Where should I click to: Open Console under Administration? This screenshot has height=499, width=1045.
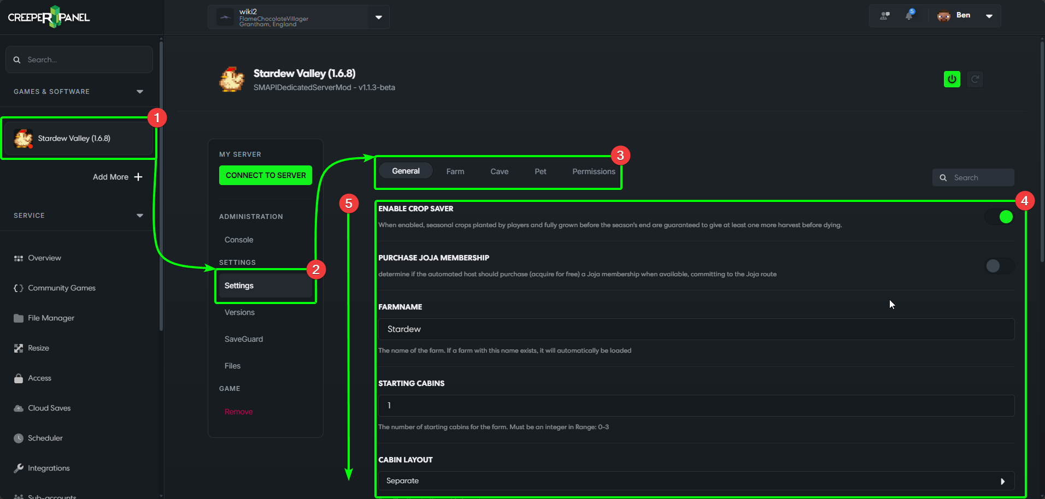click(x=239, y=240)
